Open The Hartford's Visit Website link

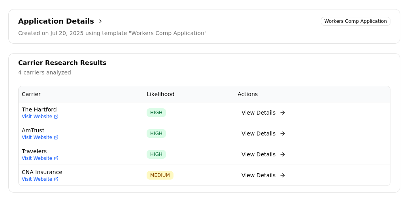(x=40, y=117)
